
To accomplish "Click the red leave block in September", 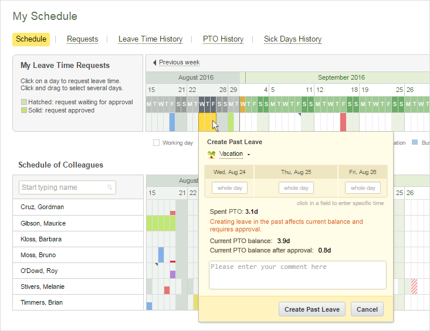I will point(343,122).
